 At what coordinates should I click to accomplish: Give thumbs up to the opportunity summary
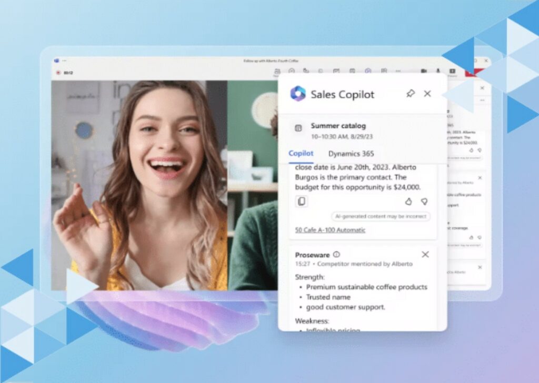click(408, 201)
